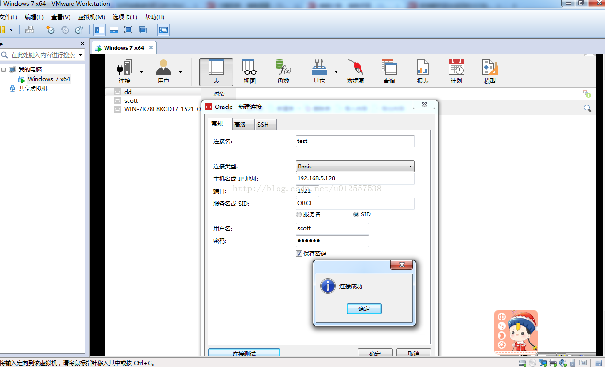Open the snapshot manager wrench icon

click(79, 30)
